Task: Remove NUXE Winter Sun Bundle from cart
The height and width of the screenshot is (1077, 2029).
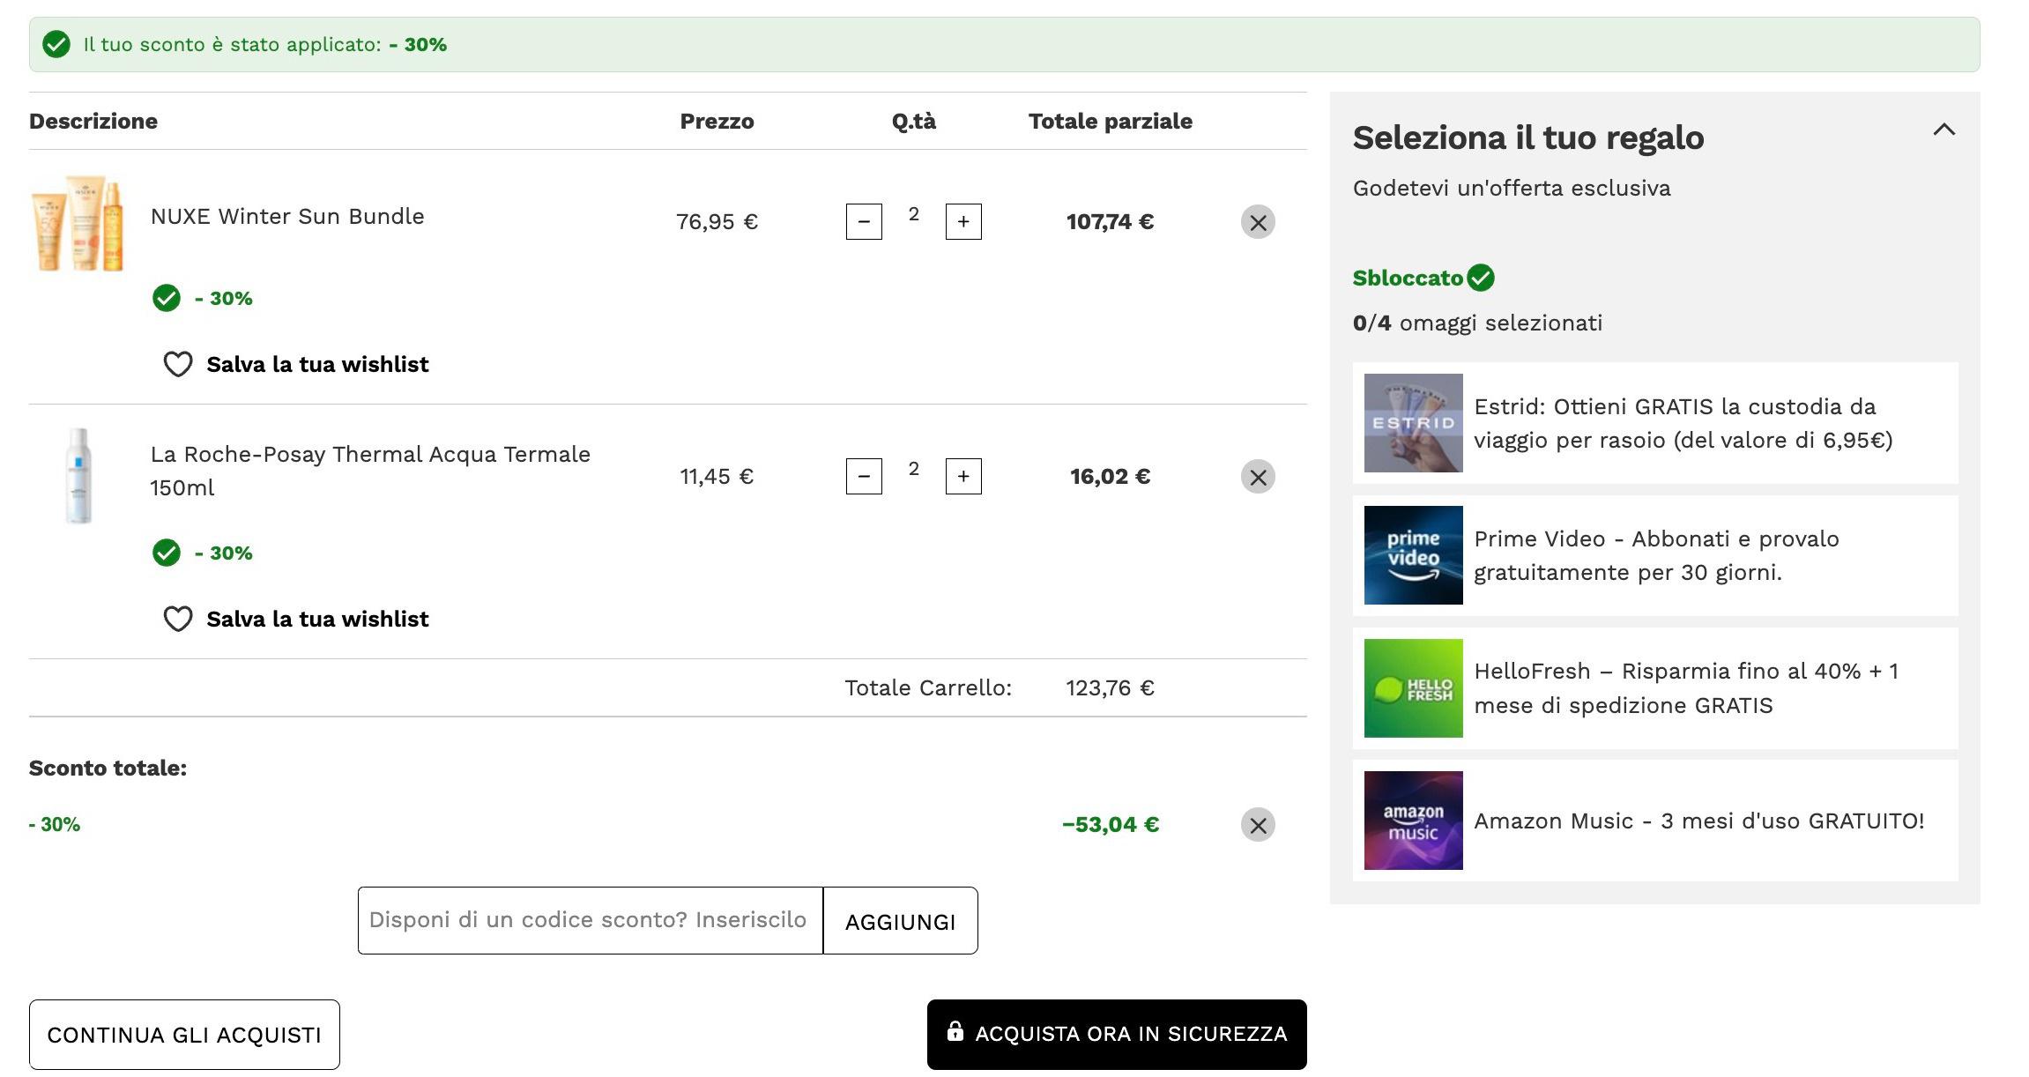Action: 1258,222
